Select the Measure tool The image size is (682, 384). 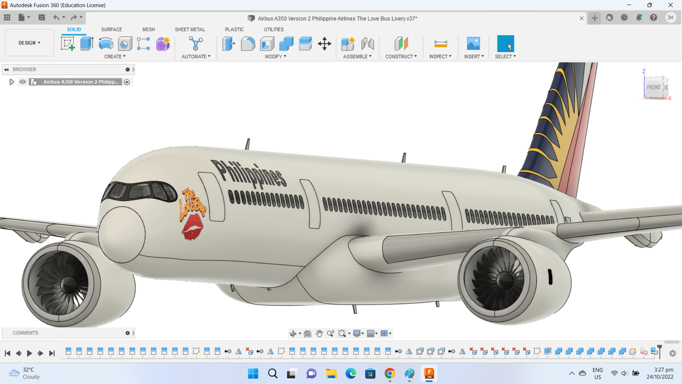(440, 44)
